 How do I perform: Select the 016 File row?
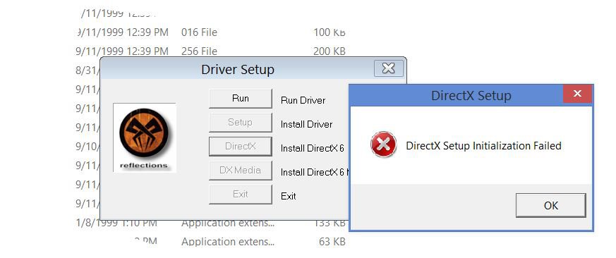210,32
